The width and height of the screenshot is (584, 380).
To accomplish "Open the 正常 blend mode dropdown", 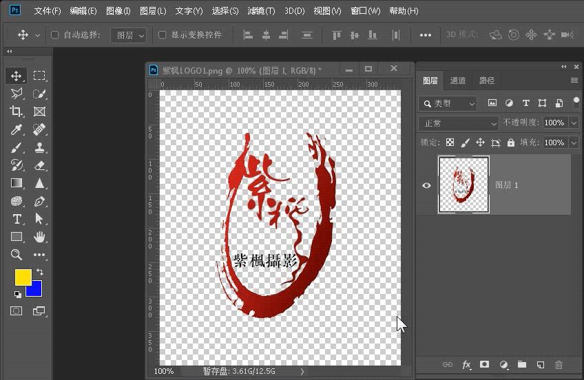I will click(459, 123).
